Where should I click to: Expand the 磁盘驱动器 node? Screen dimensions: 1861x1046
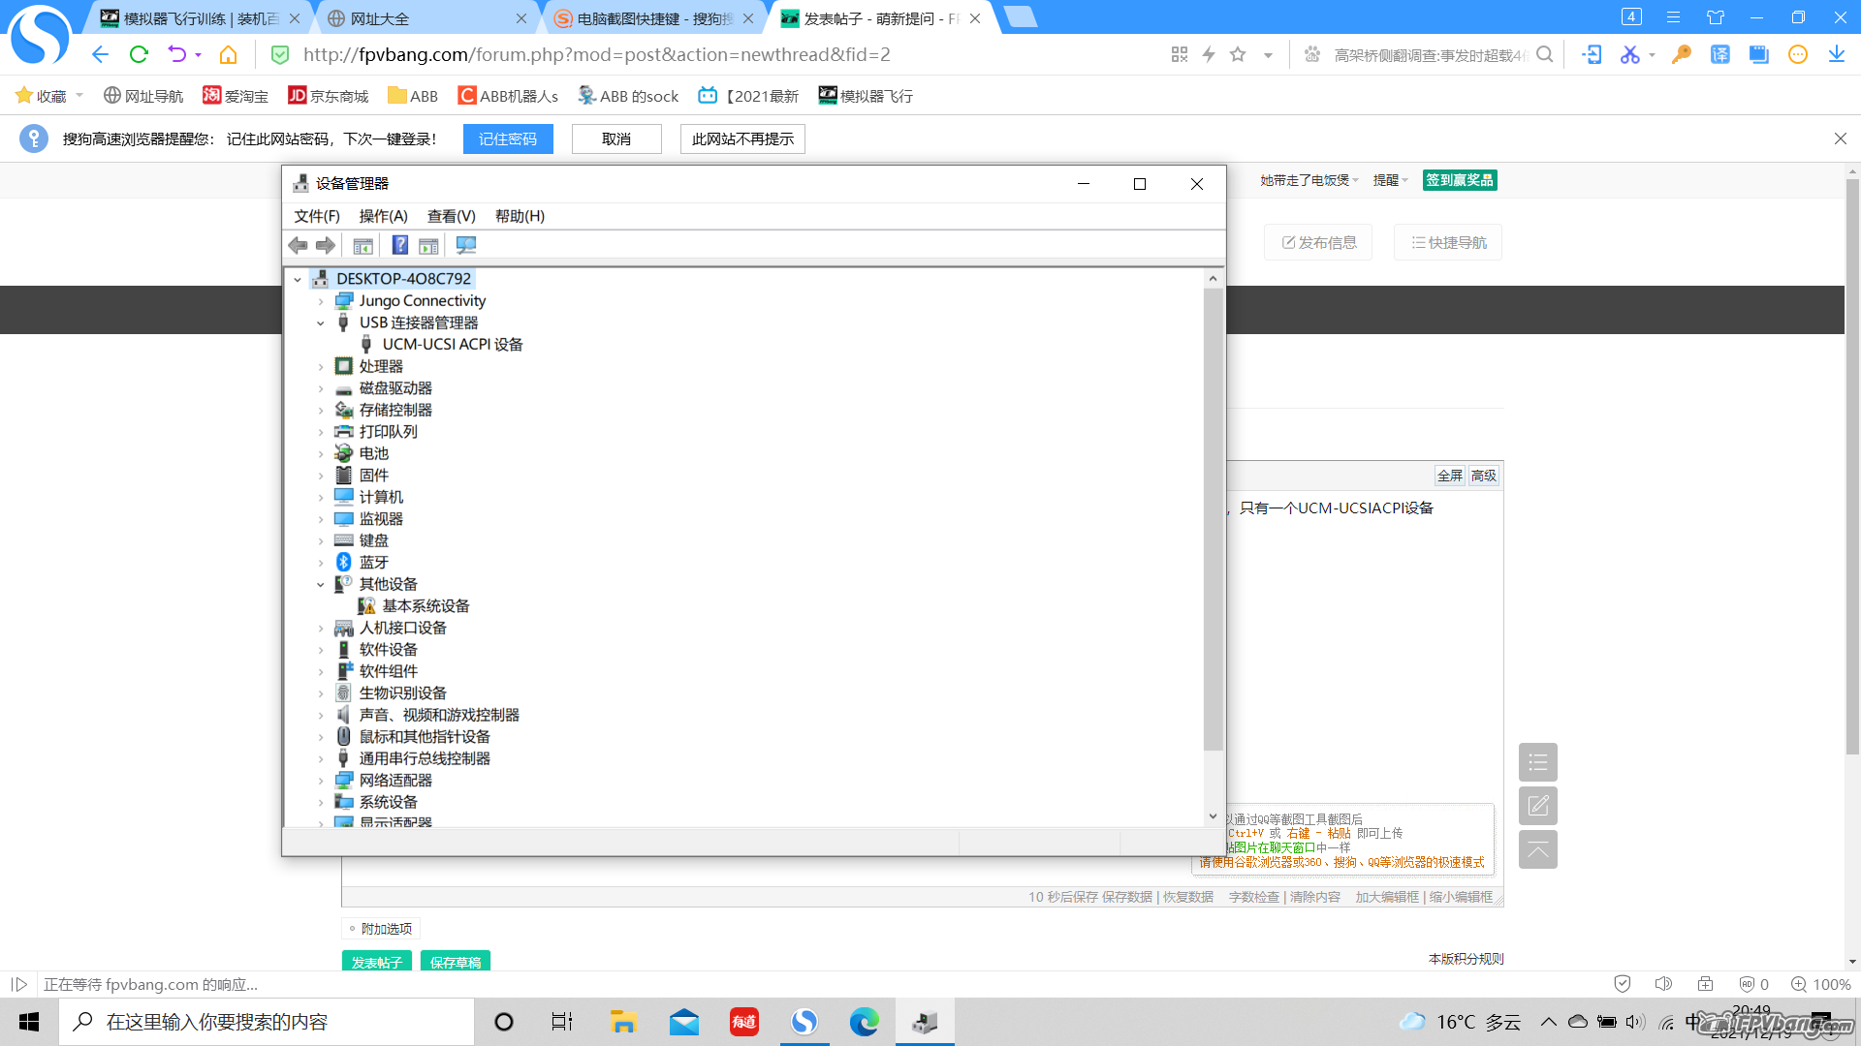321,388
